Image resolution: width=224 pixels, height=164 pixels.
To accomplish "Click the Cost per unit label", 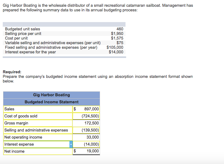I will click(x=16, y=38).
